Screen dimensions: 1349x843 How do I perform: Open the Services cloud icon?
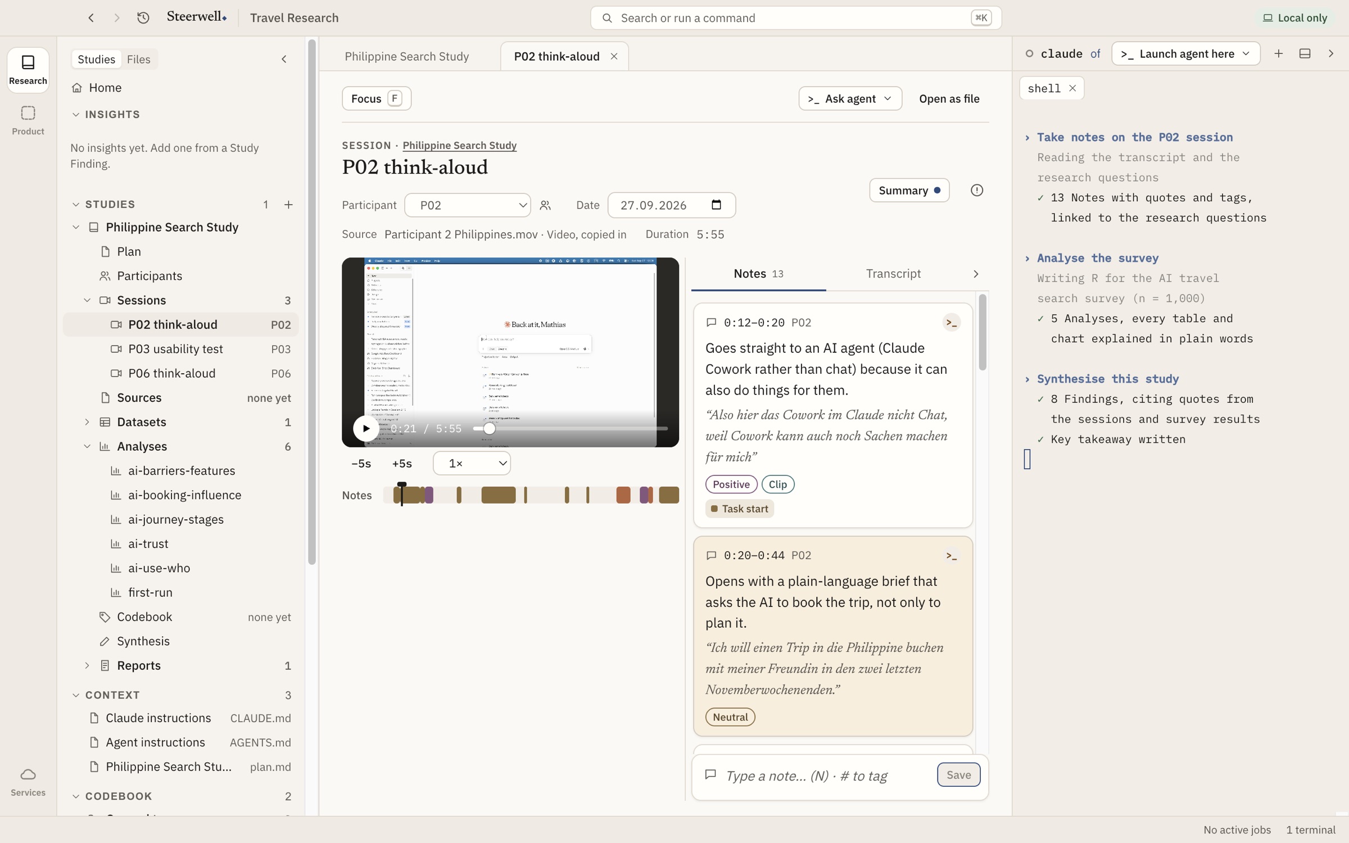pos(28,782)
